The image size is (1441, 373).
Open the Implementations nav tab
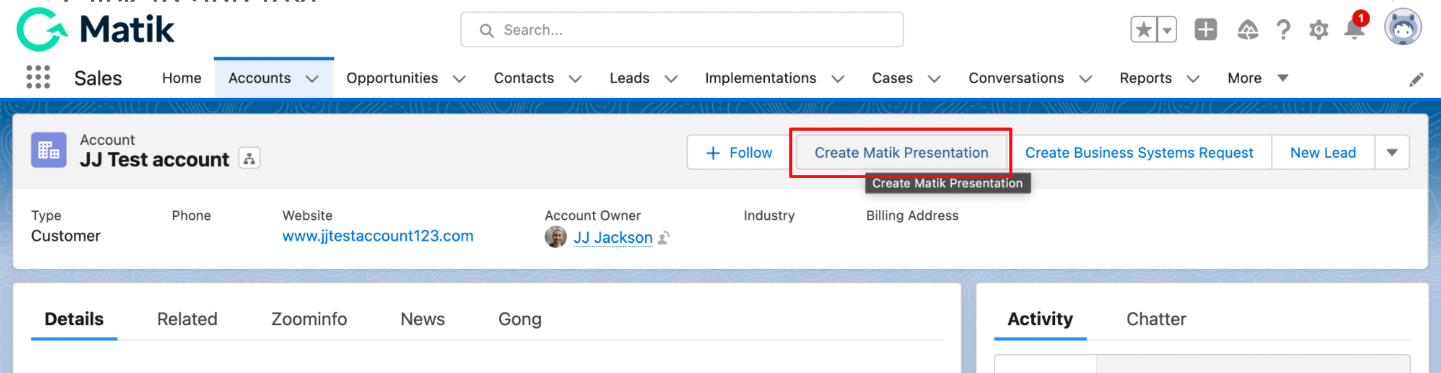[760, 78]
